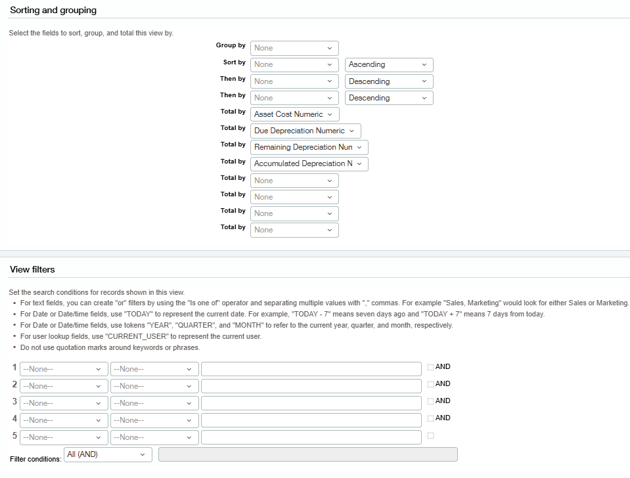The height and width of the screenshot is (478, 630).
Task: Open filter 1 operator dropdown
Action: coord(154,369)
